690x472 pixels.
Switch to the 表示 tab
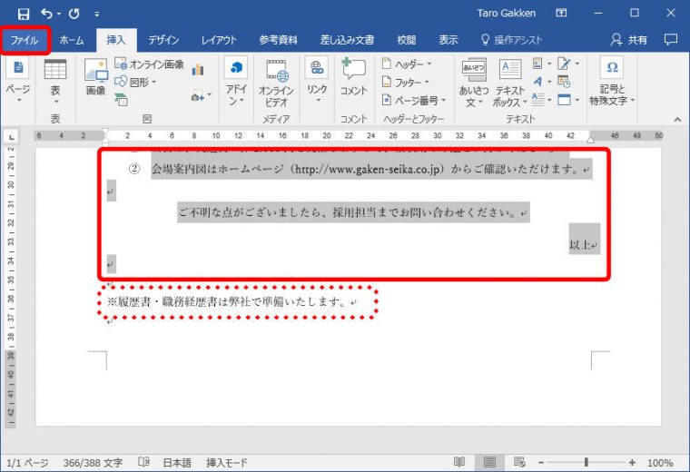coord(448,41)
